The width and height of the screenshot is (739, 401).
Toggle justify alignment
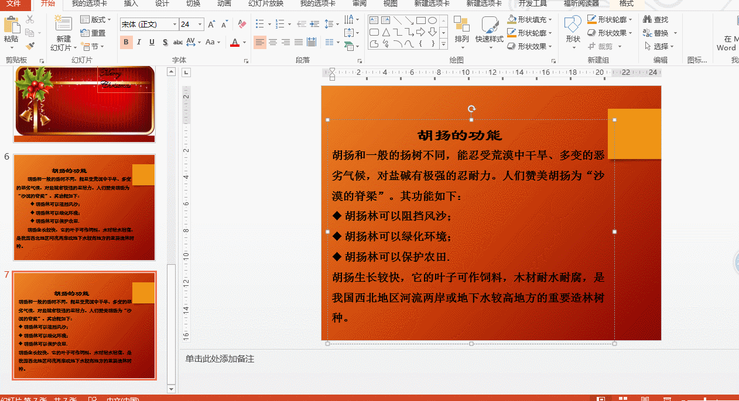(x=299, y=42)
